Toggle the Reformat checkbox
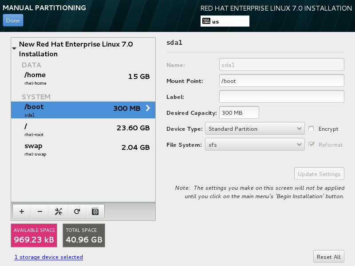Viewport: 355px width, 266px height. tap(311, 145)
